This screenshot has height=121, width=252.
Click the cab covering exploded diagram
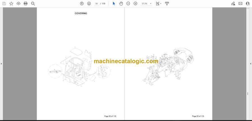[79, 66]
